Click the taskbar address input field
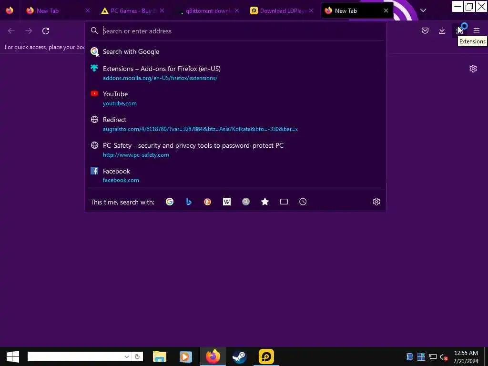Screen dimensions: 488x366 pyautogui.click(x=76, y=356)
